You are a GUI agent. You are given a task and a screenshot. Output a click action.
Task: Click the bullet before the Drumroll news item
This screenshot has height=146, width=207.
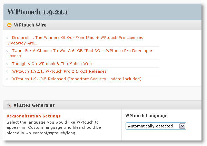[8, 38]
